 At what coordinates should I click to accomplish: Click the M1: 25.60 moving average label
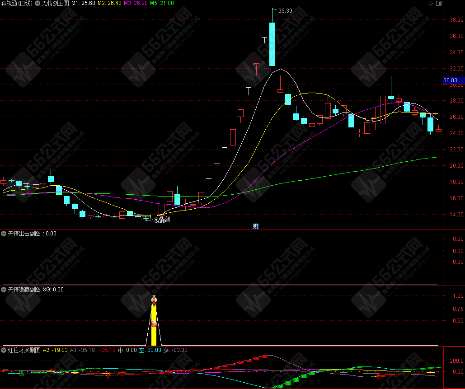(83, 3)
